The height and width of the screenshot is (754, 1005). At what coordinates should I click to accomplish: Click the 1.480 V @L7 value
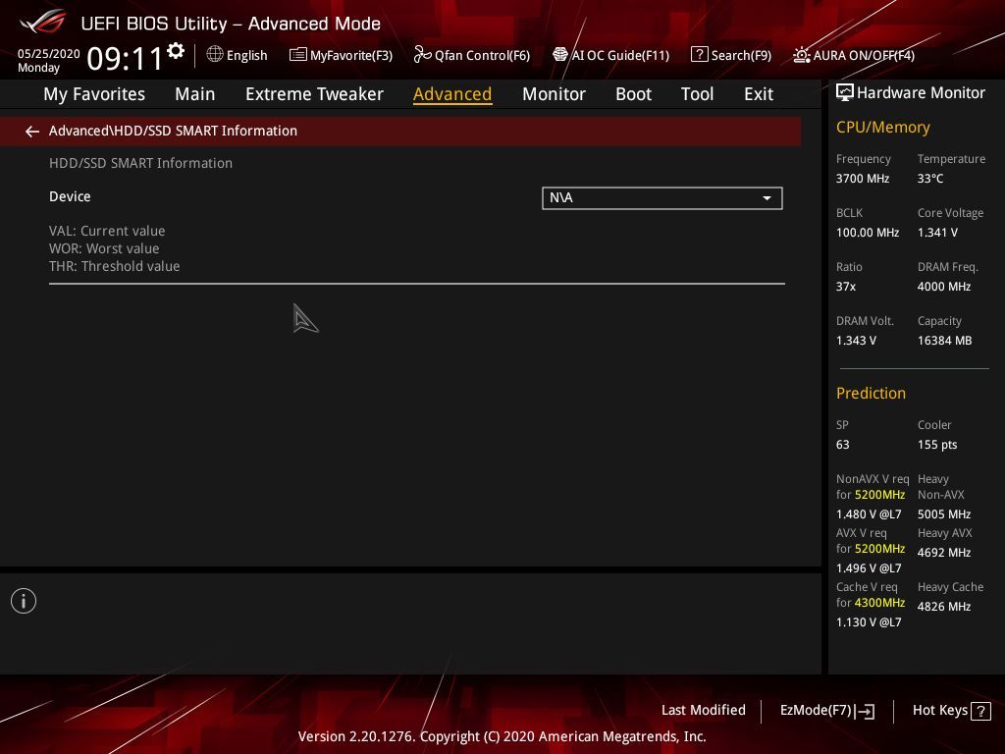(869, 514)
